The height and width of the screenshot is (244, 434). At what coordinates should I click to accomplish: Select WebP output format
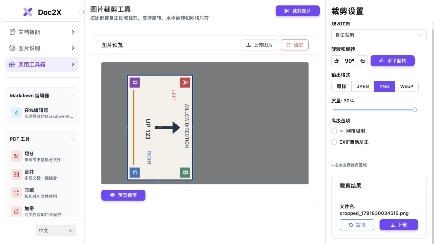407,86
